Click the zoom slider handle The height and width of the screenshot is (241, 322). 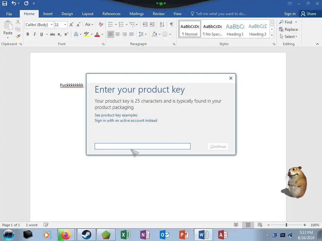tap(286, 225)
